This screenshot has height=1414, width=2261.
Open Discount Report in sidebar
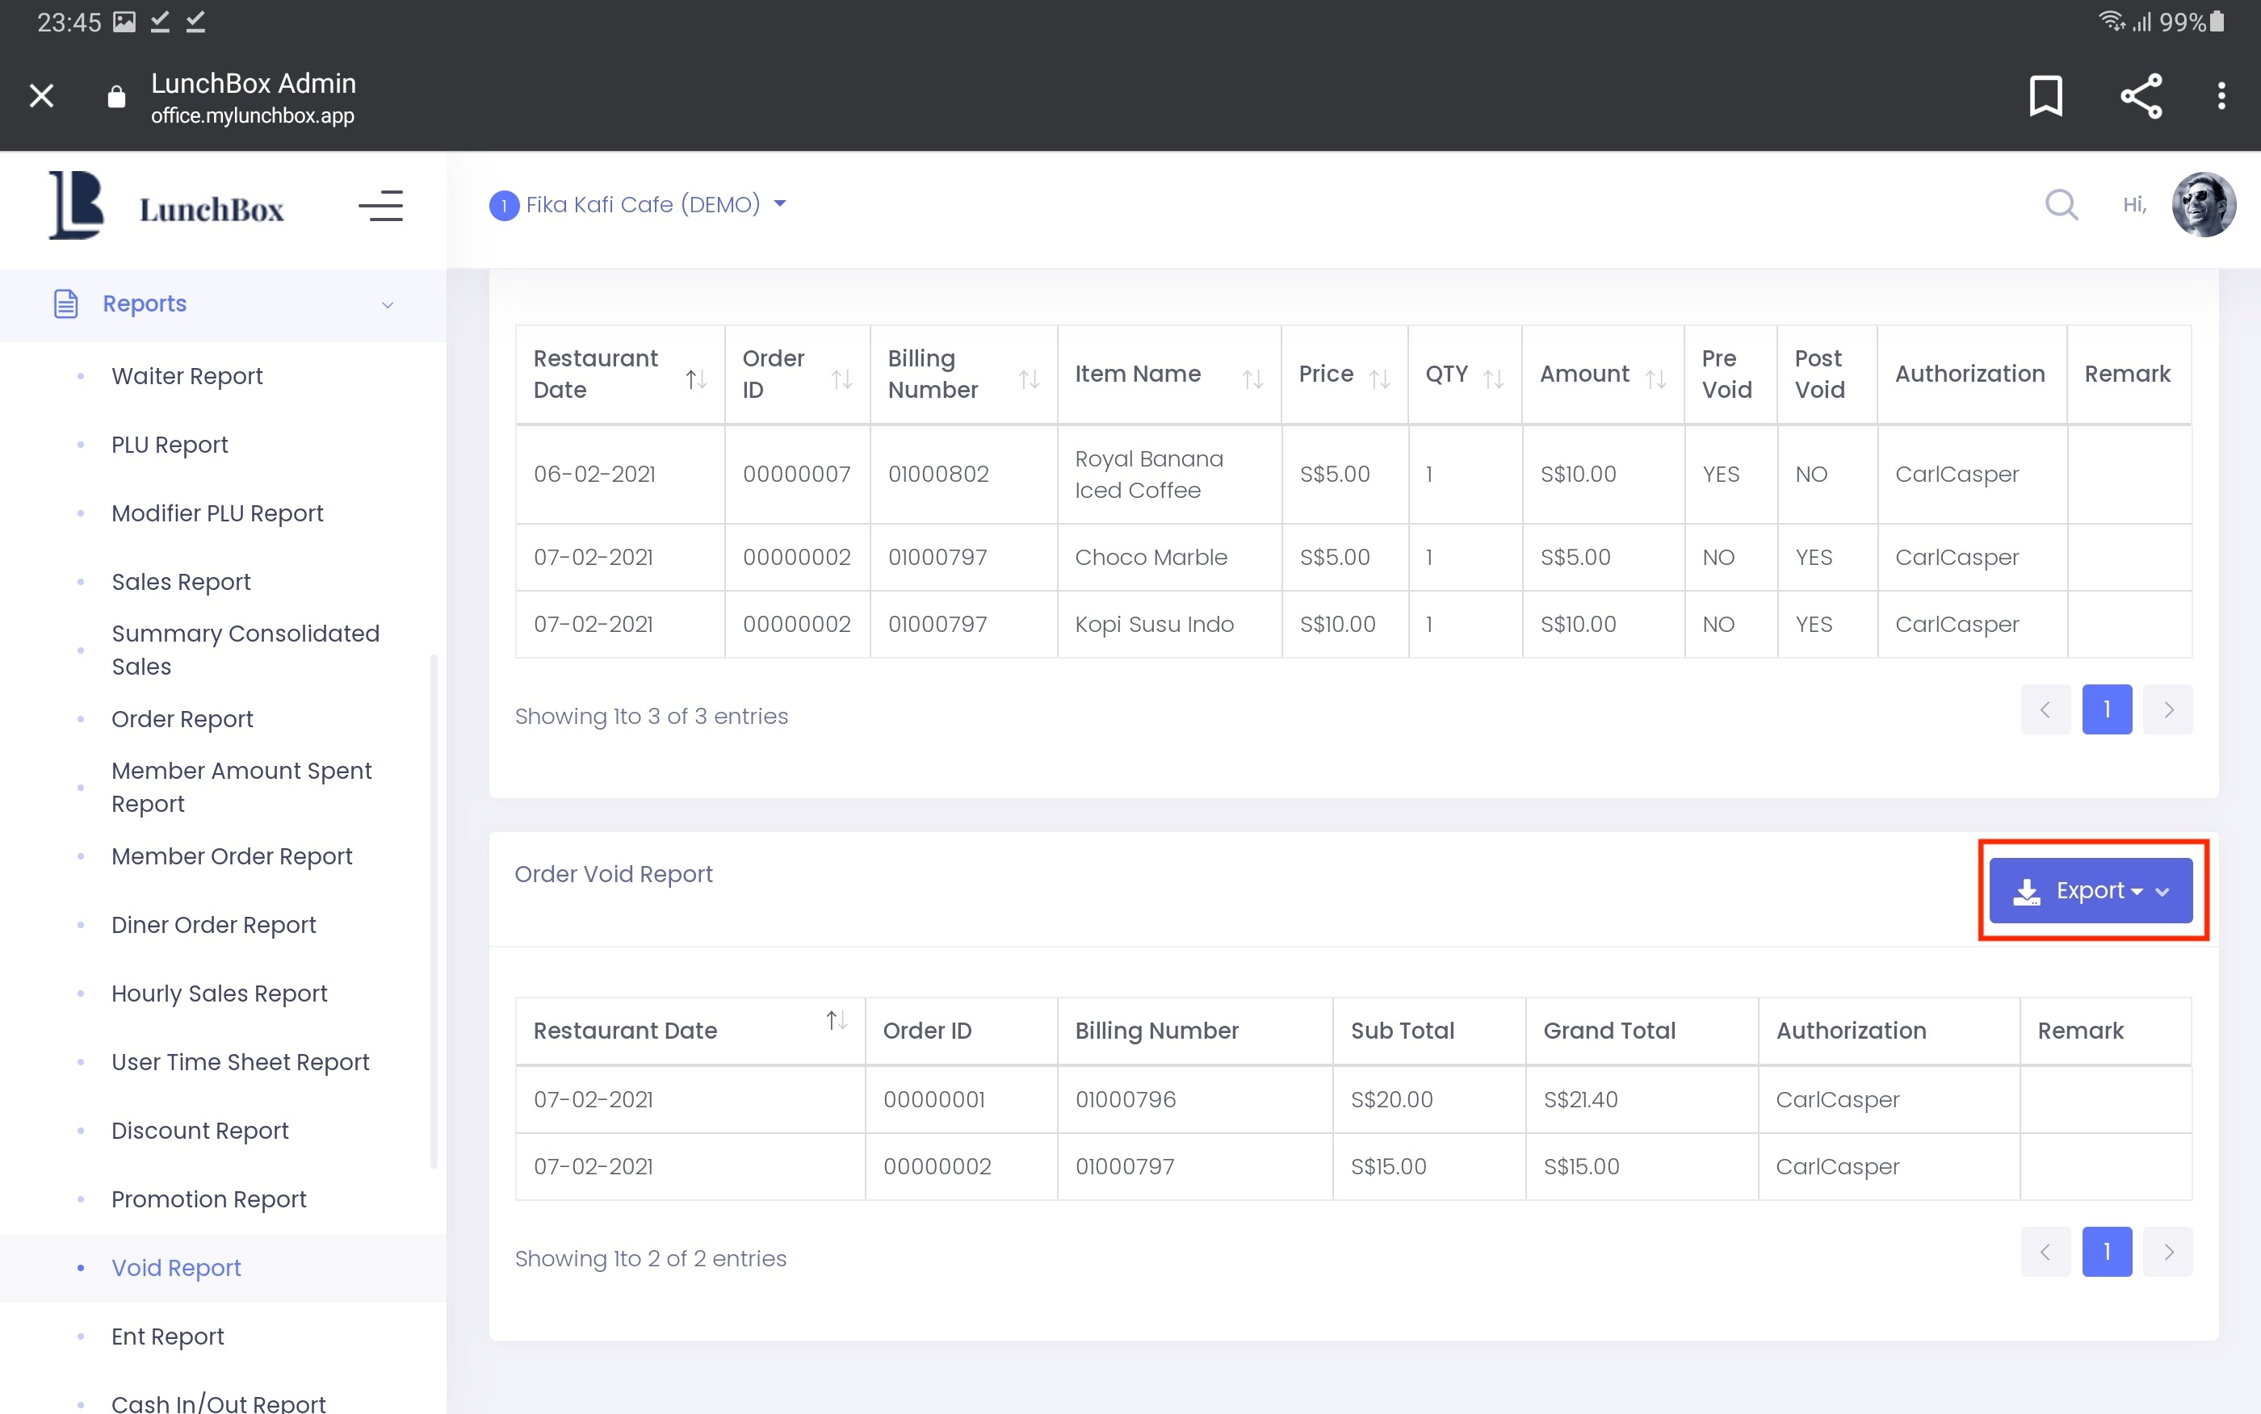pyautogui.click(x=199, y=1131)
